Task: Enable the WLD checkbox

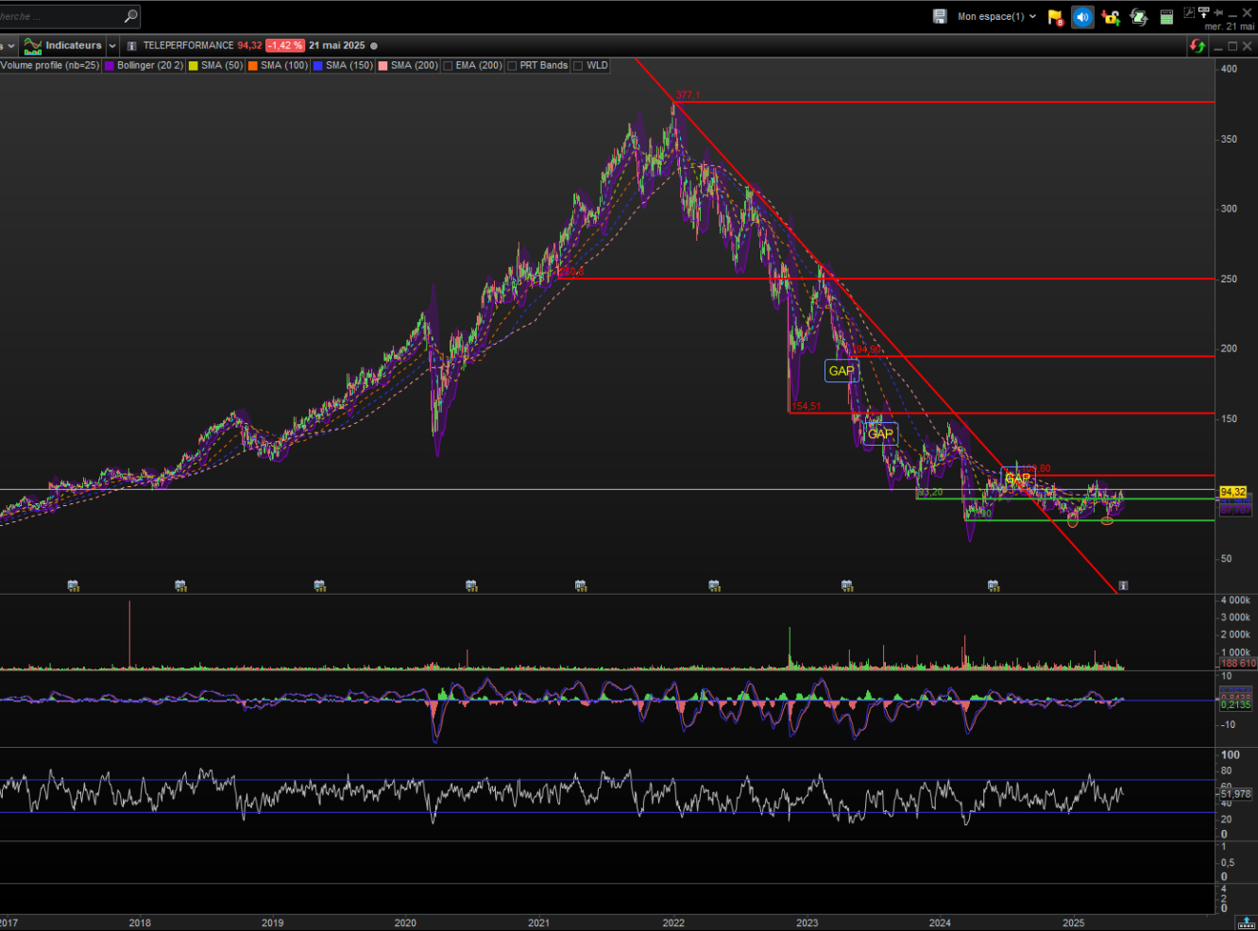Action: [579, 66]
